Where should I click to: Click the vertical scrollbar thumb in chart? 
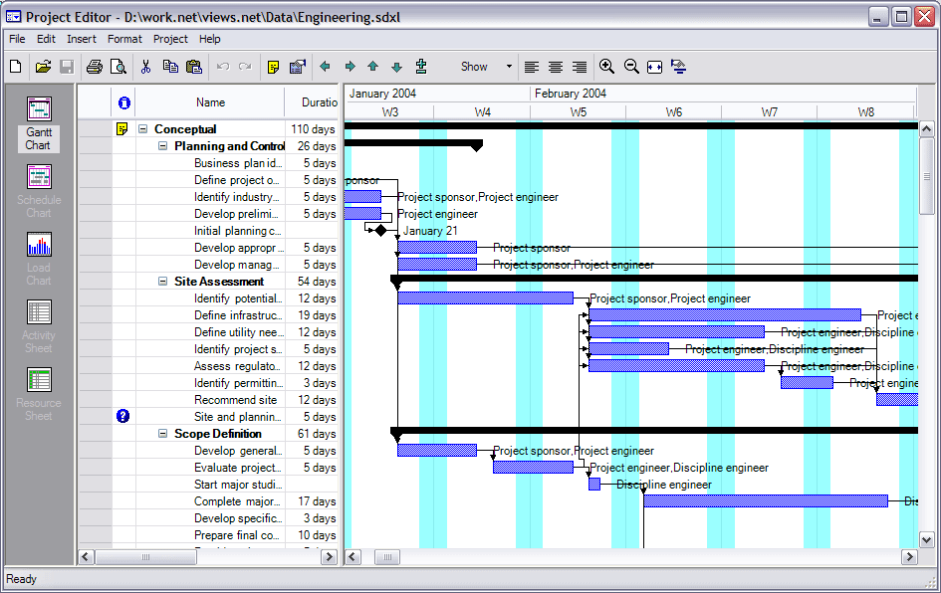pyautogui.click(x=927, y=175)
